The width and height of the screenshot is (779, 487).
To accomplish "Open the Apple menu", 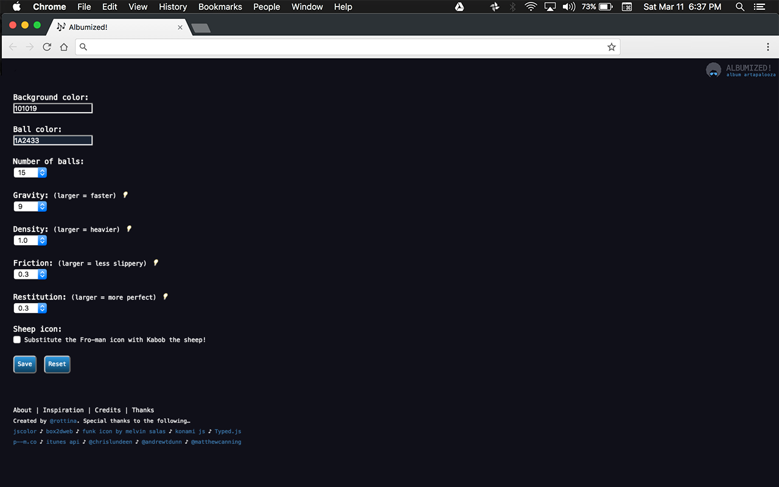I will (x=16, y=7).
